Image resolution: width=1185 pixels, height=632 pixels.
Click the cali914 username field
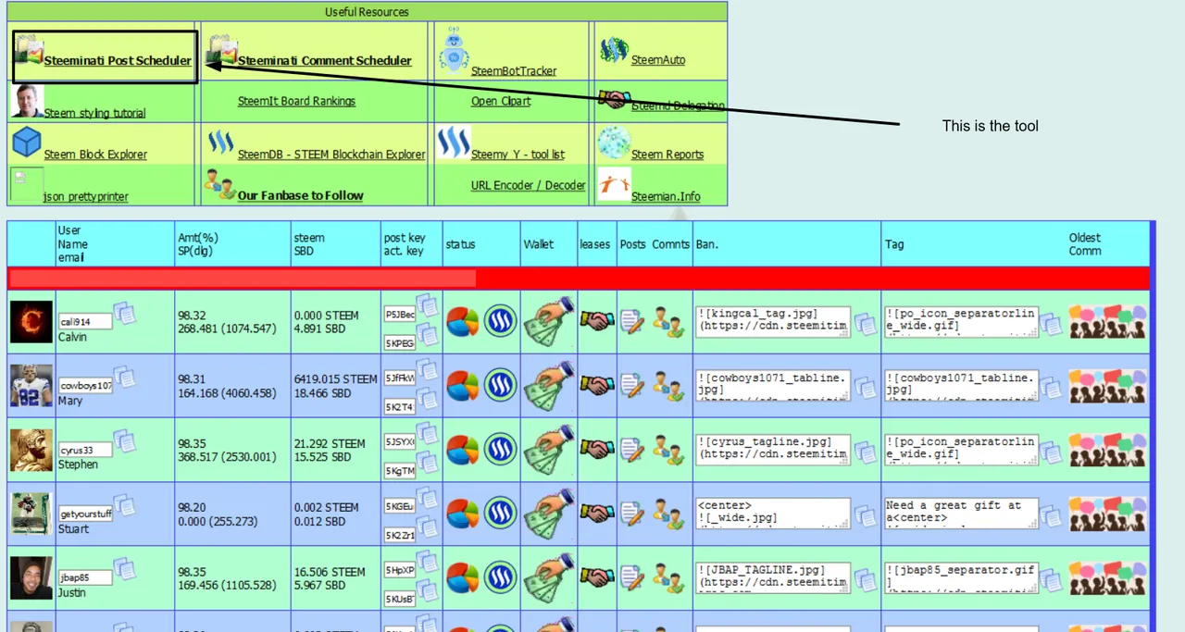point(85,321)
